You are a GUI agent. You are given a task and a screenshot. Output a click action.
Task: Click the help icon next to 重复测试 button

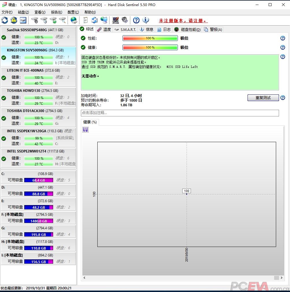283,98
